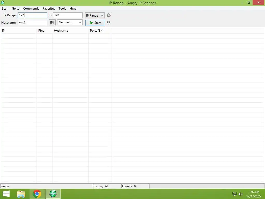This screenshot has height=199, width=265.
Task: Open the taskbar clock showing 1:36 AM
Action: pos(254,194)
